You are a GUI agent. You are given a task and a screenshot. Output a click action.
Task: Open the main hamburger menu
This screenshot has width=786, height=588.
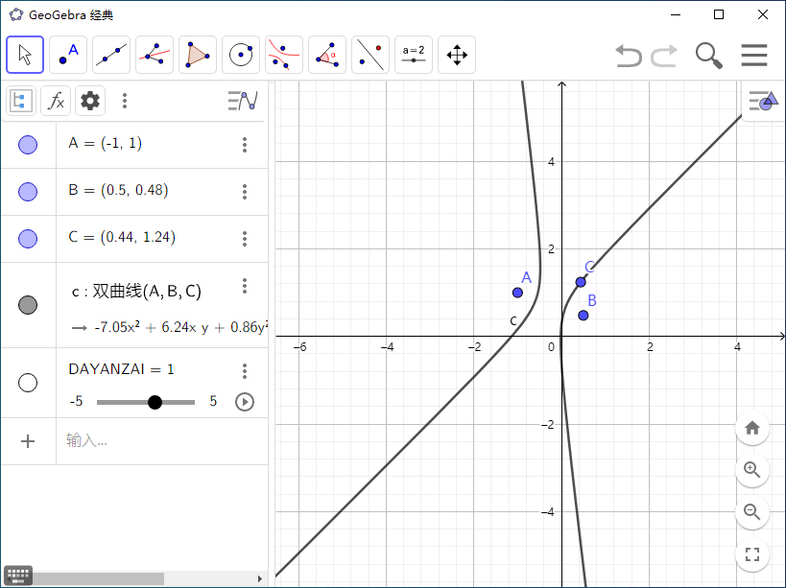(754, 55)
